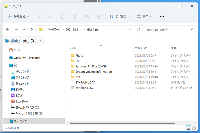Click disk1_pt1 in the address breadcrumb

pyautogui.click(x=93, y=30)
